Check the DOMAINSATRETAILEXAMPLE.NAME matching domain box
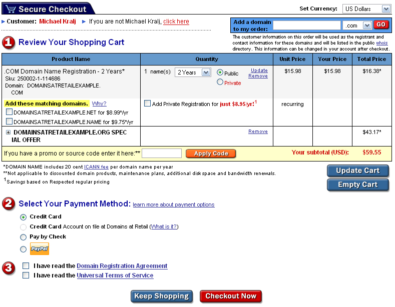This screenshot has width=395, height=307. click(10, 121)
